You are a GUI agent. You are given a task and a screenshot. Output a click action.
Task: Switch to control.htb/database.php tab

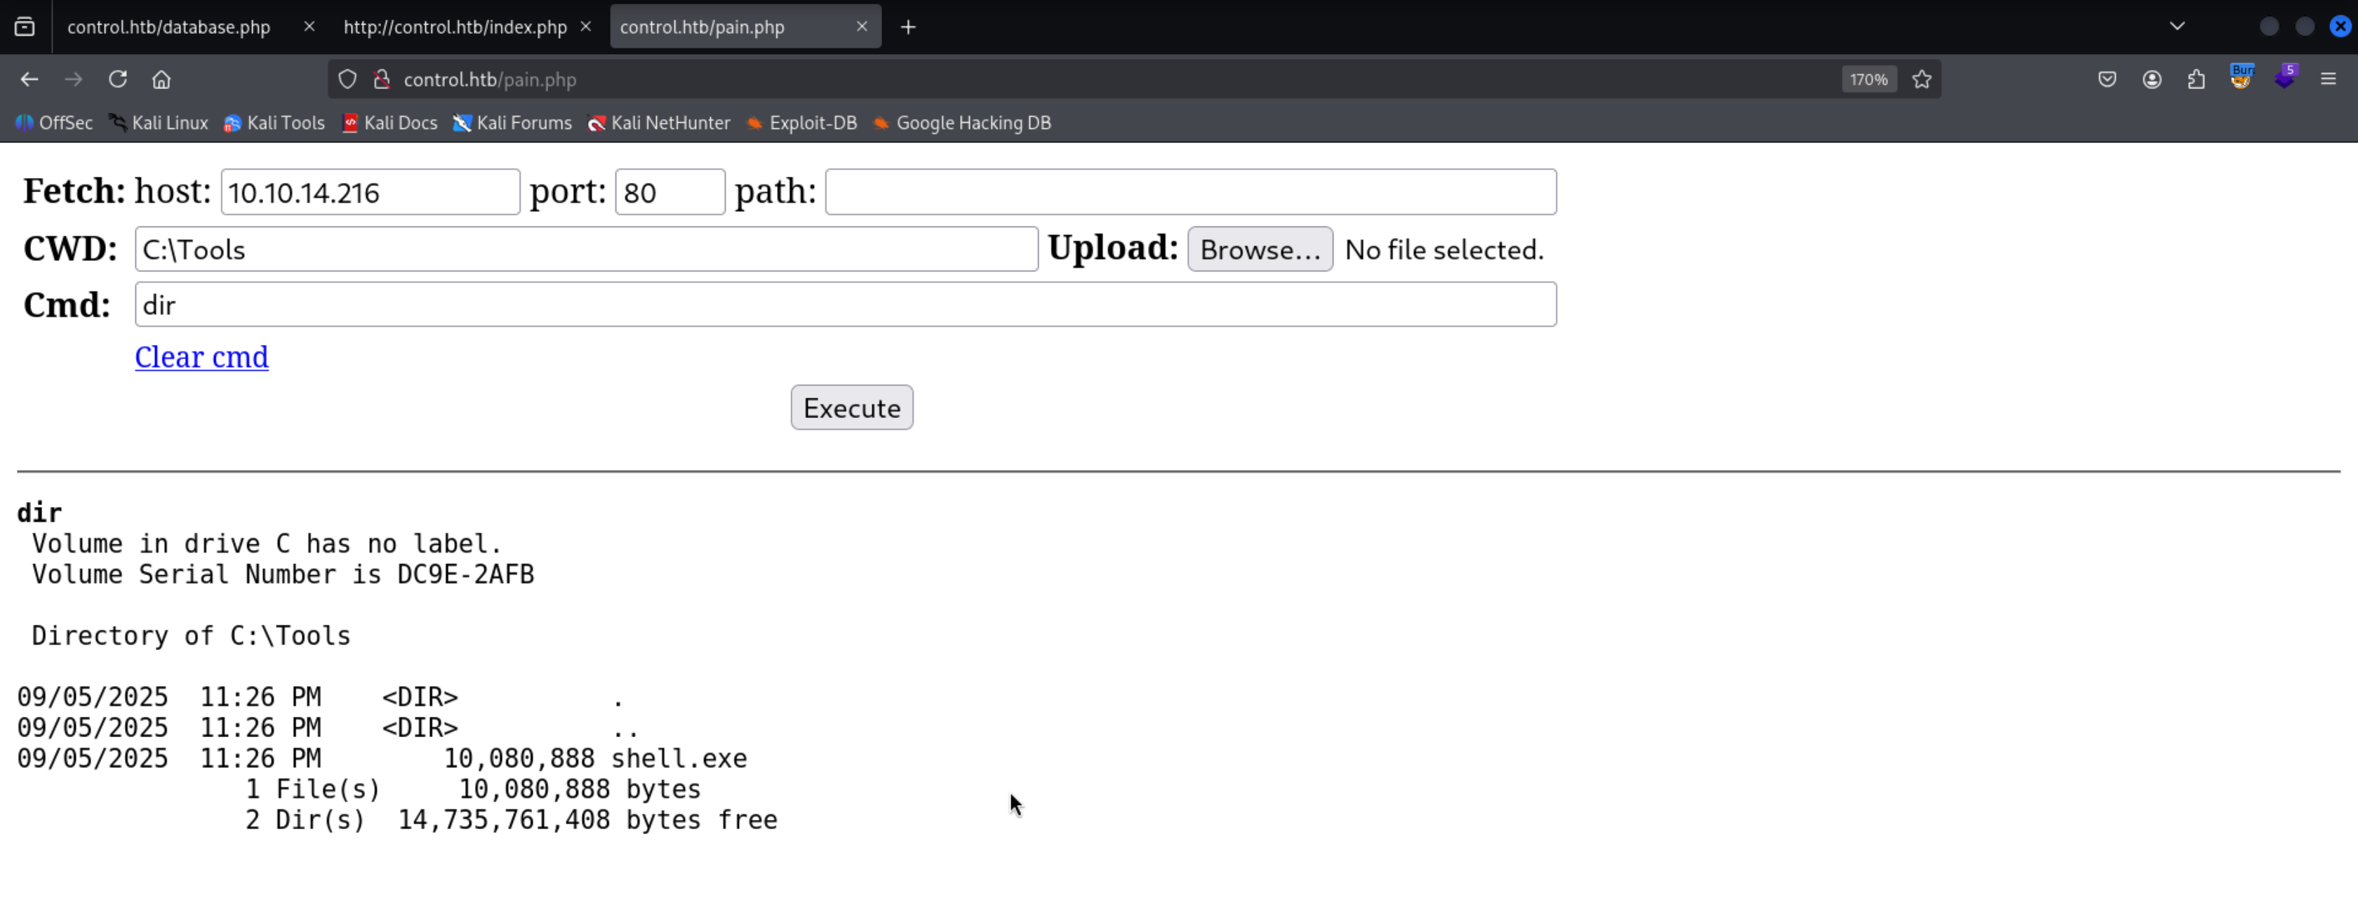pyautogui.click(x=169, y=27)
